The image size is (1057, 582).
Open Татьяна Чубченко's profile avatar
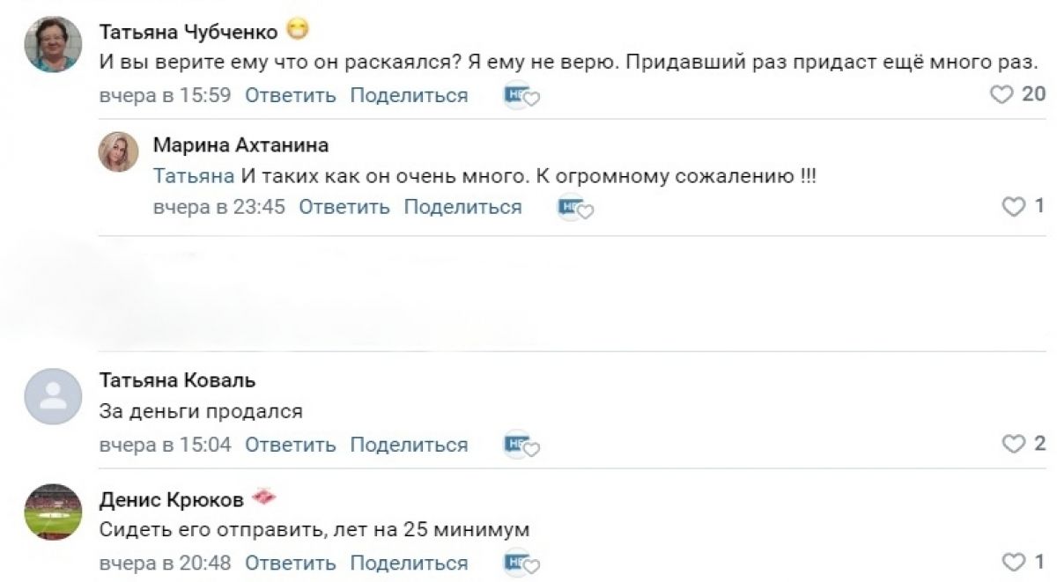(53, 44)
